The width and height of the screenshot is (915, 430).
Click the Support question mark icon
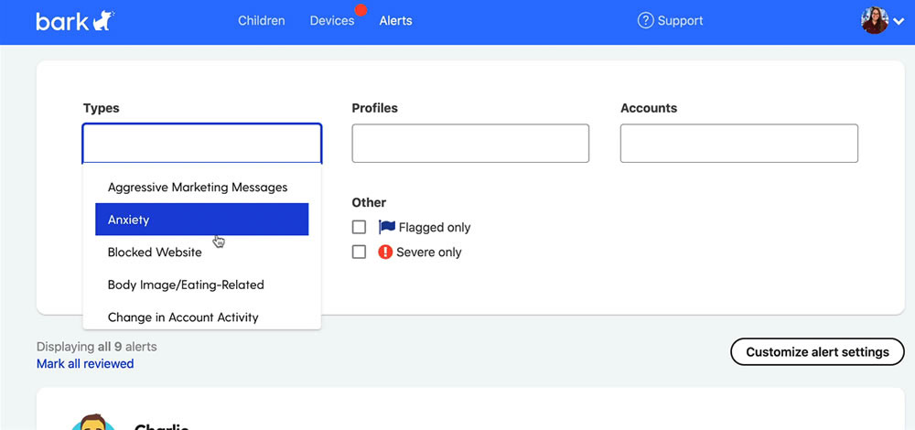(645, 21)
